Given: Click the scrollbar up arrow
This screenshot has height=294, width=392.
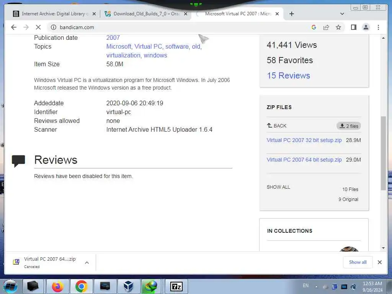Looking at the screenshot, I should tap(383, 38).
